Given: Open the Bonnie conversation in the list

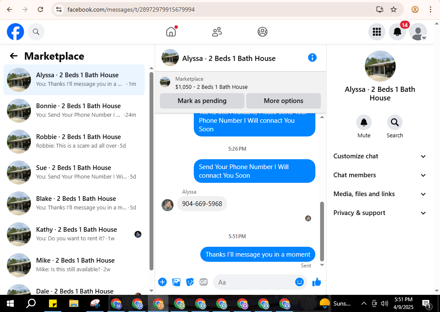Looking at the screenshot, I should [74, 111].
